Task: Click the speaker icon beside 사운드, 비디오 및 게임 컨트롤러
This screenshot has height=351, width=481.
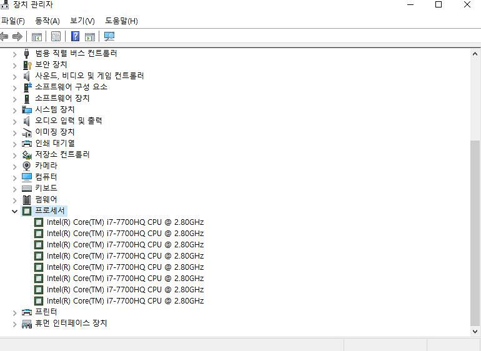Action: click(27, 76)
